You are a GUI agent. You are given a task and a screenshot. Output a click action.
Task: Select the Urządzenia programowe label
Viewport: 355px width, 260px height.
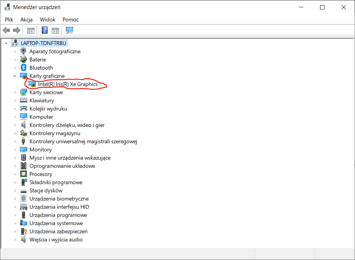58,215
